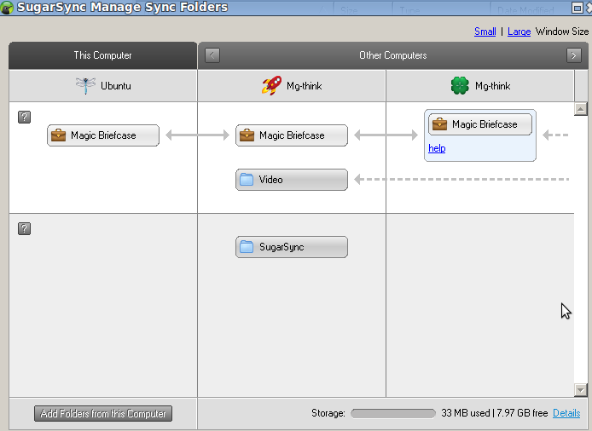Click sync arrow between Ubuntu and Mg-think briefcases

(x=197, y=135)
